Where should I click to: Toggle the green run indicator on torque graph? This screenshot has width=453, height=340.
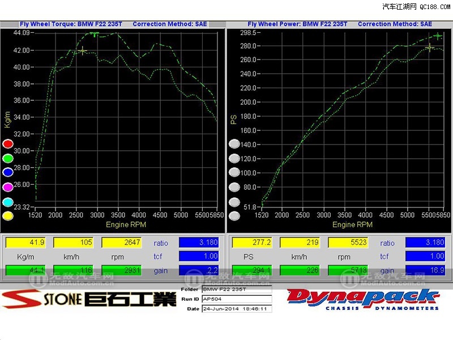click(x=8, y=158)
